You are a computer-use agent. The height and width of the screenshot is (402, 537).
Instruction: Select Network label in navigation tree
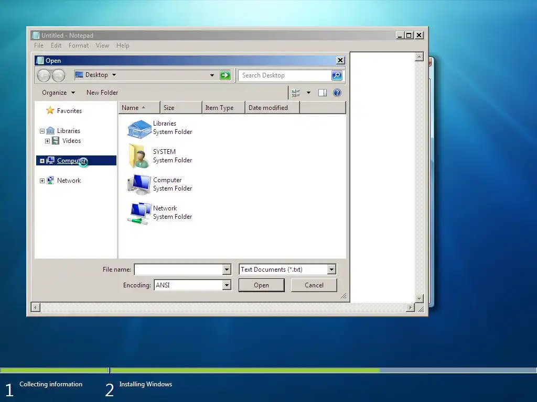(x=69, y=181)
